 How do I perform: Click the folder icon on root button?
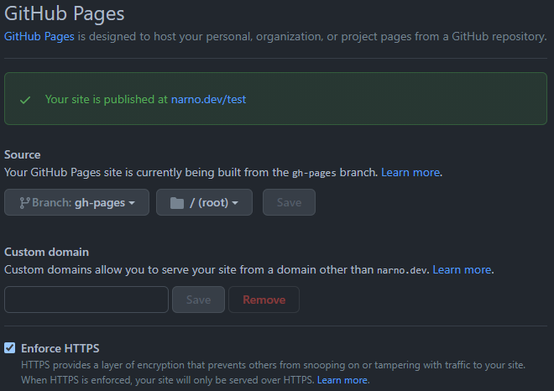point(176,203)
